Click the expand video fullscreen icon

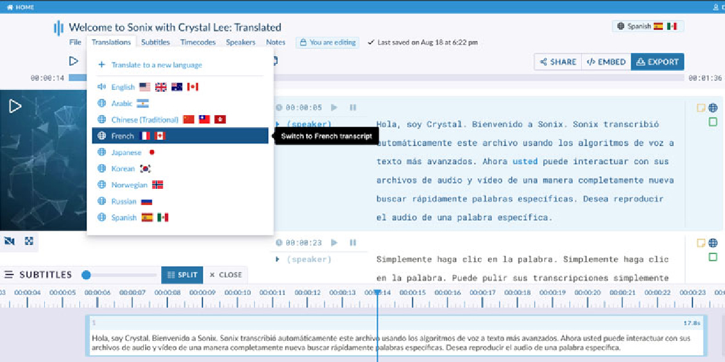coord(28,241)
